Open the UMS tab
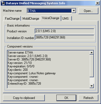101x104 pixels. [66, 19]
